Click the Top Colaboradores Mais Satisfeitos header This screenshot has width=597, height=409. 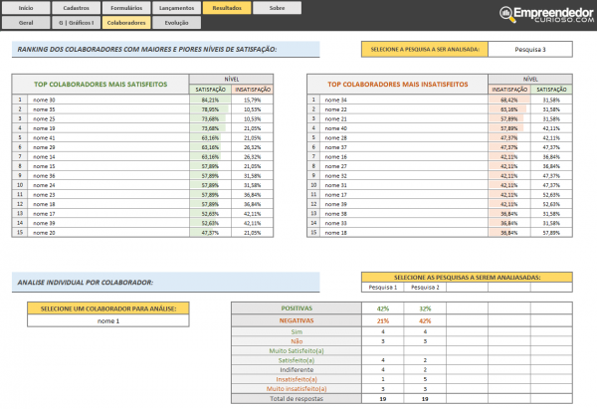point(100,85)
